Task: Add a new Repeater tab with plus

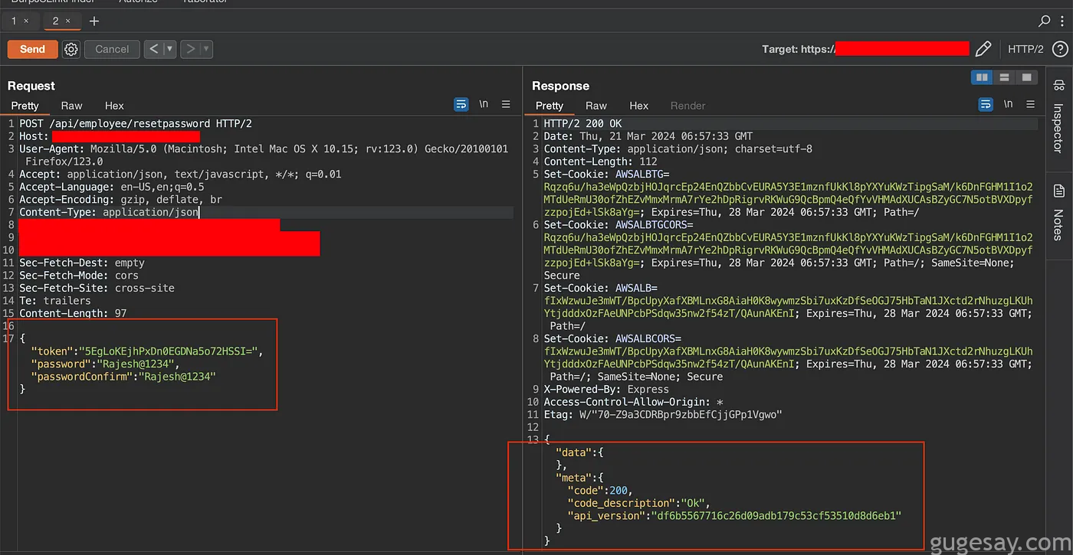Action: [94, 21]
